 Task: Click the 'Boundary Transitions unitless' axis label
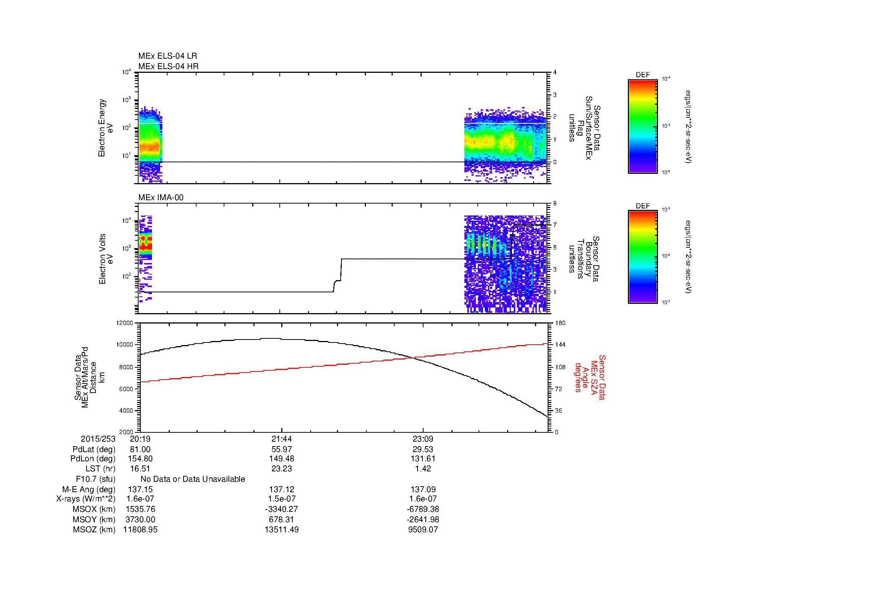point(585,259)
